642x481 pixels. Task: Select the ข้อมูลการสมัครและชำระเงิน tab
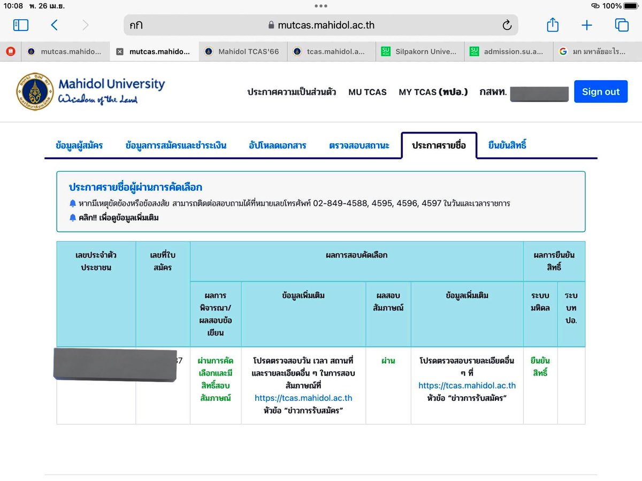176,145
